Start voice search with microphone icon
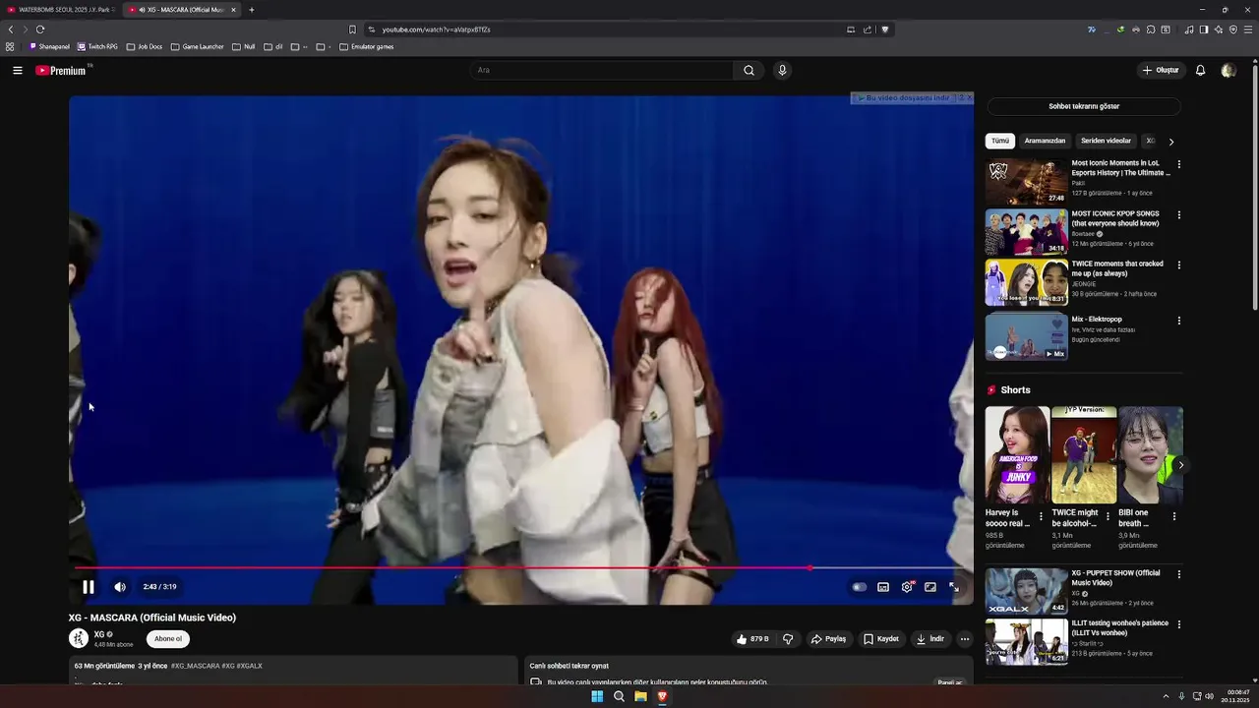The width and height of the screenshot is (1259, 708). pyautogui.click(x=782, y=70)
